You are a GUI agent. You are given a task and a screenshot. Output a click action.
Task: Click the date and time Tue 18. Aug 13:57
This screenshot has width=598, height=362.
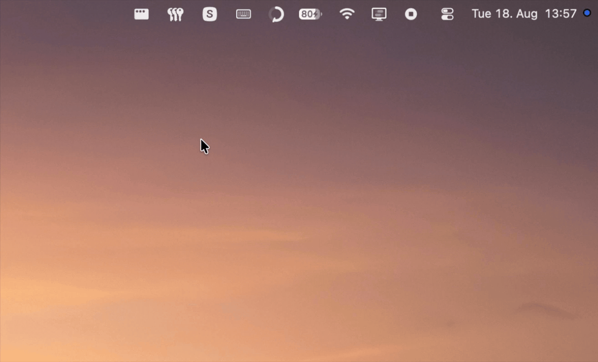click(x=524, y=14)
